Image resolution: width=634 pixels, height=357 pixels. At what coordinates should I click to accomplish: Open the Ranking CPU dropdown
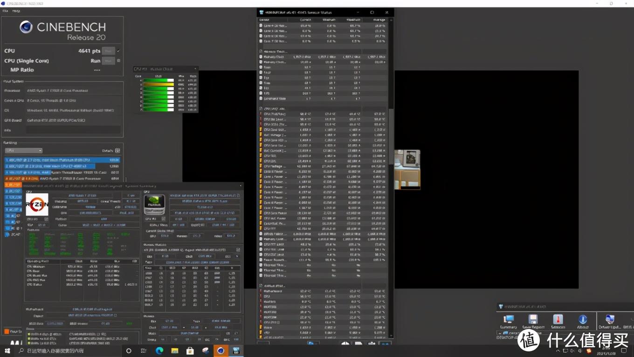pyautogui.click(x=24, y=151)
